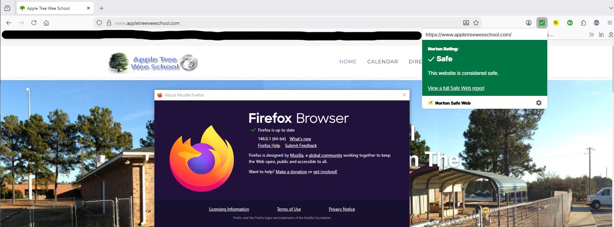The width and height of the screenshot is (614, 227).
Task: Click the Norton Safe Web extension icon
Action: click(x=542, y=23)
